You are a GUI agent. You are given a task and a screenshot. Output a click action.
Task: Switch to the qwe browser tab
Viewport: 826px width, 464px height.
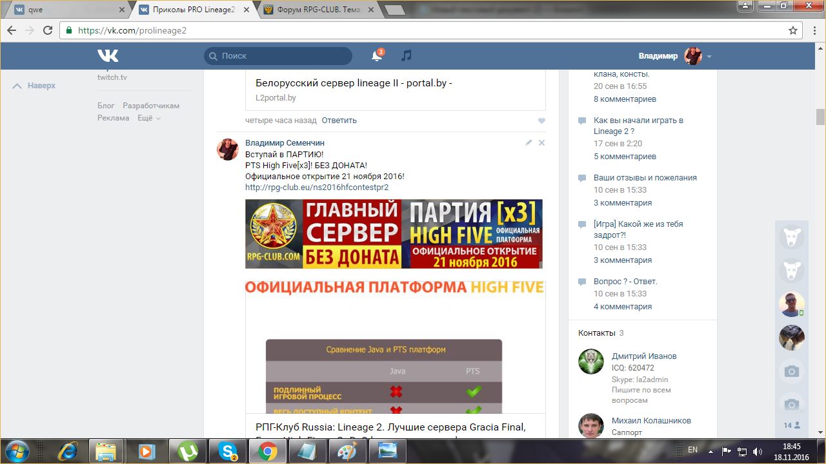[x=65, y=10]
